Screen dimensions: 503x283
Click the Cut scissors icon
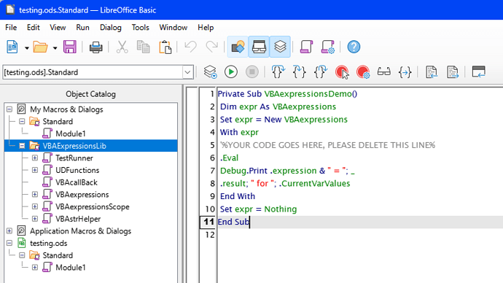point(122,47)
